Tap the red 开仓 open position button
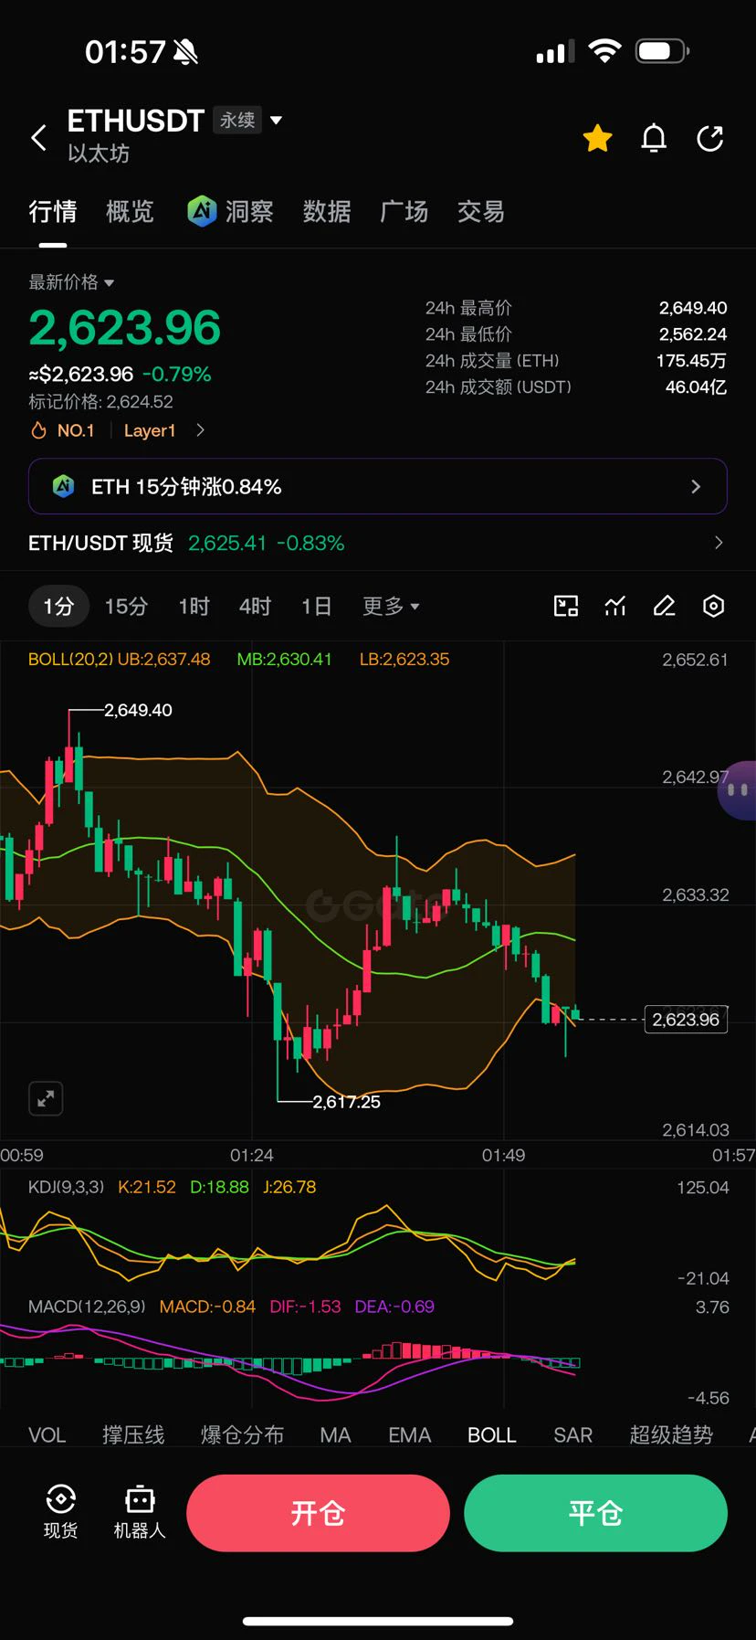 pos(318,1513)
